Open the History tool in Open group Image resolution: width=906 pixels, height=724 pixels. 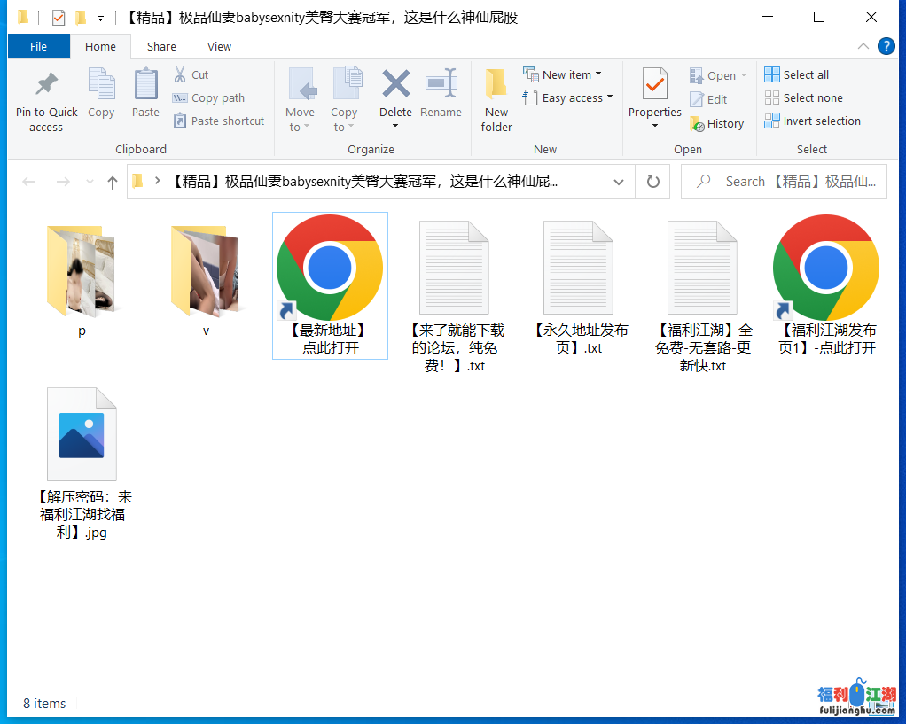pos(716,124)
